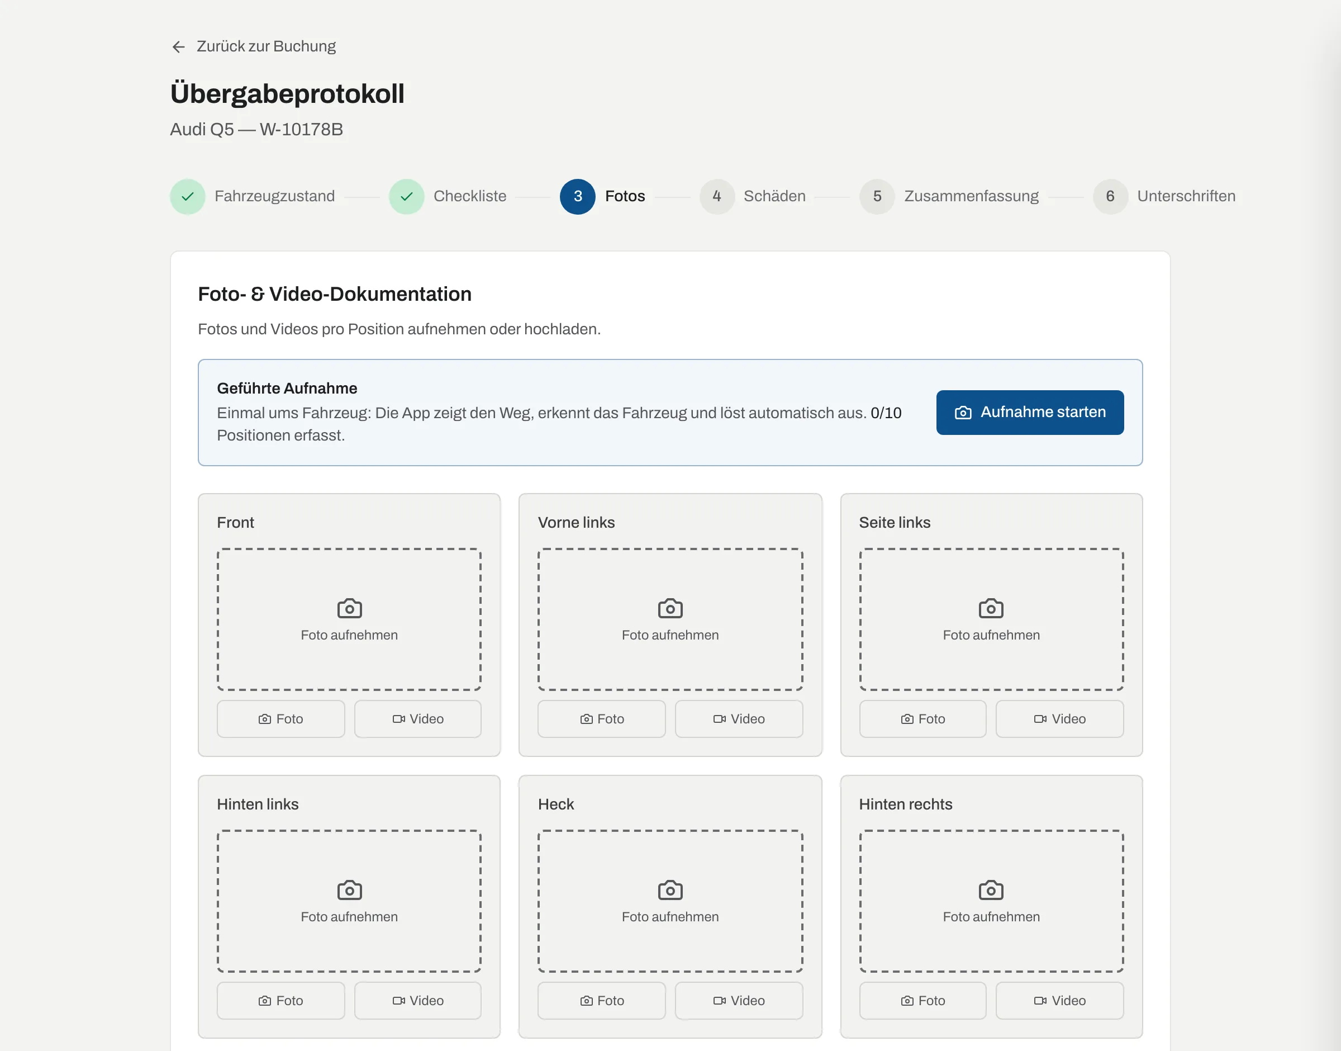Click the camera icon in the Vorne links dropzone
This screenshot has height=1051, width=1341.
point(670,609)
